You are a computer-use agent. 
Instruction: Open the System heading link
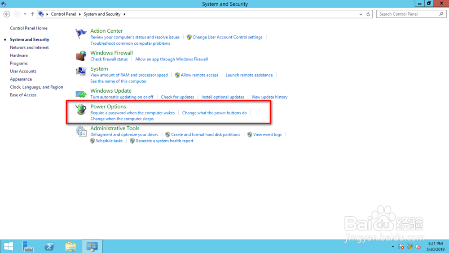click(99, 69)
